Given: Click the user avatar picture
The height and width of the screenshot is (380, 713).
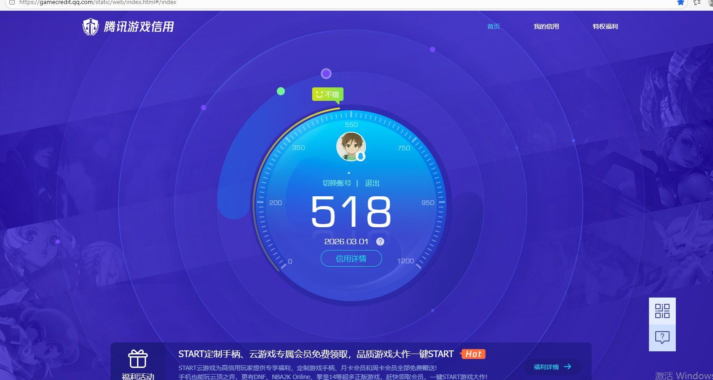Looking at the screenshot, I should (x=350, y=146).
